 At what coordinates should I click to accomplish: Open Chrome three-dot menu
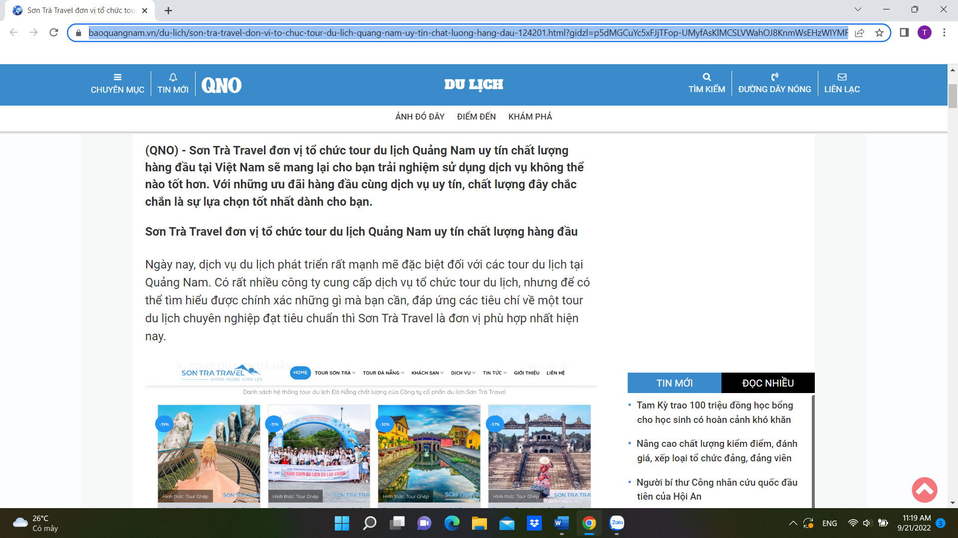(x=944, y=32)
